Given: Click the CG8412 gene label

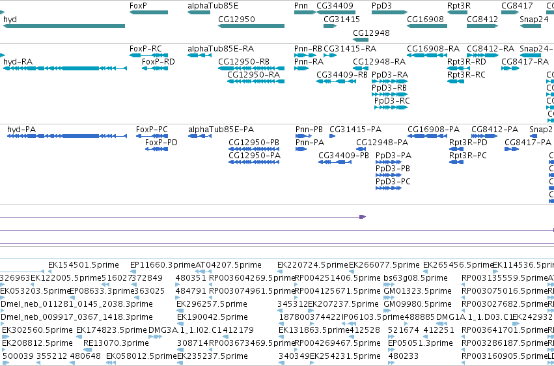Looking at the screenshot, I should 482,19.
